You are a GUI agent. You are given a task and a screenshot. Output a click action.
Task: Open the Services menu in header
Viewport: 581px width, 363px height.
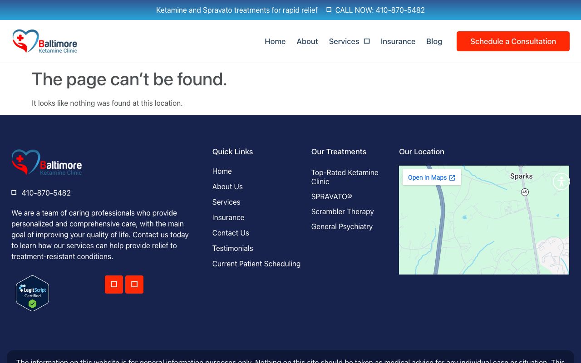pyautogui.click(x=344, y=41)
